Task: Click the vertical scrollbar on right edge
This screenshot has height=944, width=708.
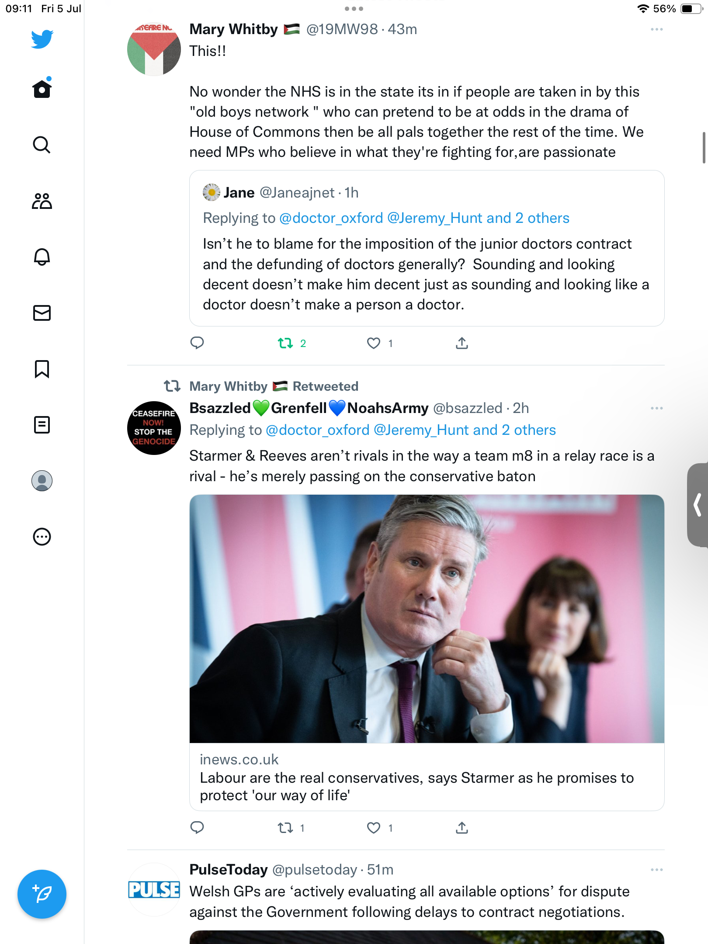Action: click(704, 147)
